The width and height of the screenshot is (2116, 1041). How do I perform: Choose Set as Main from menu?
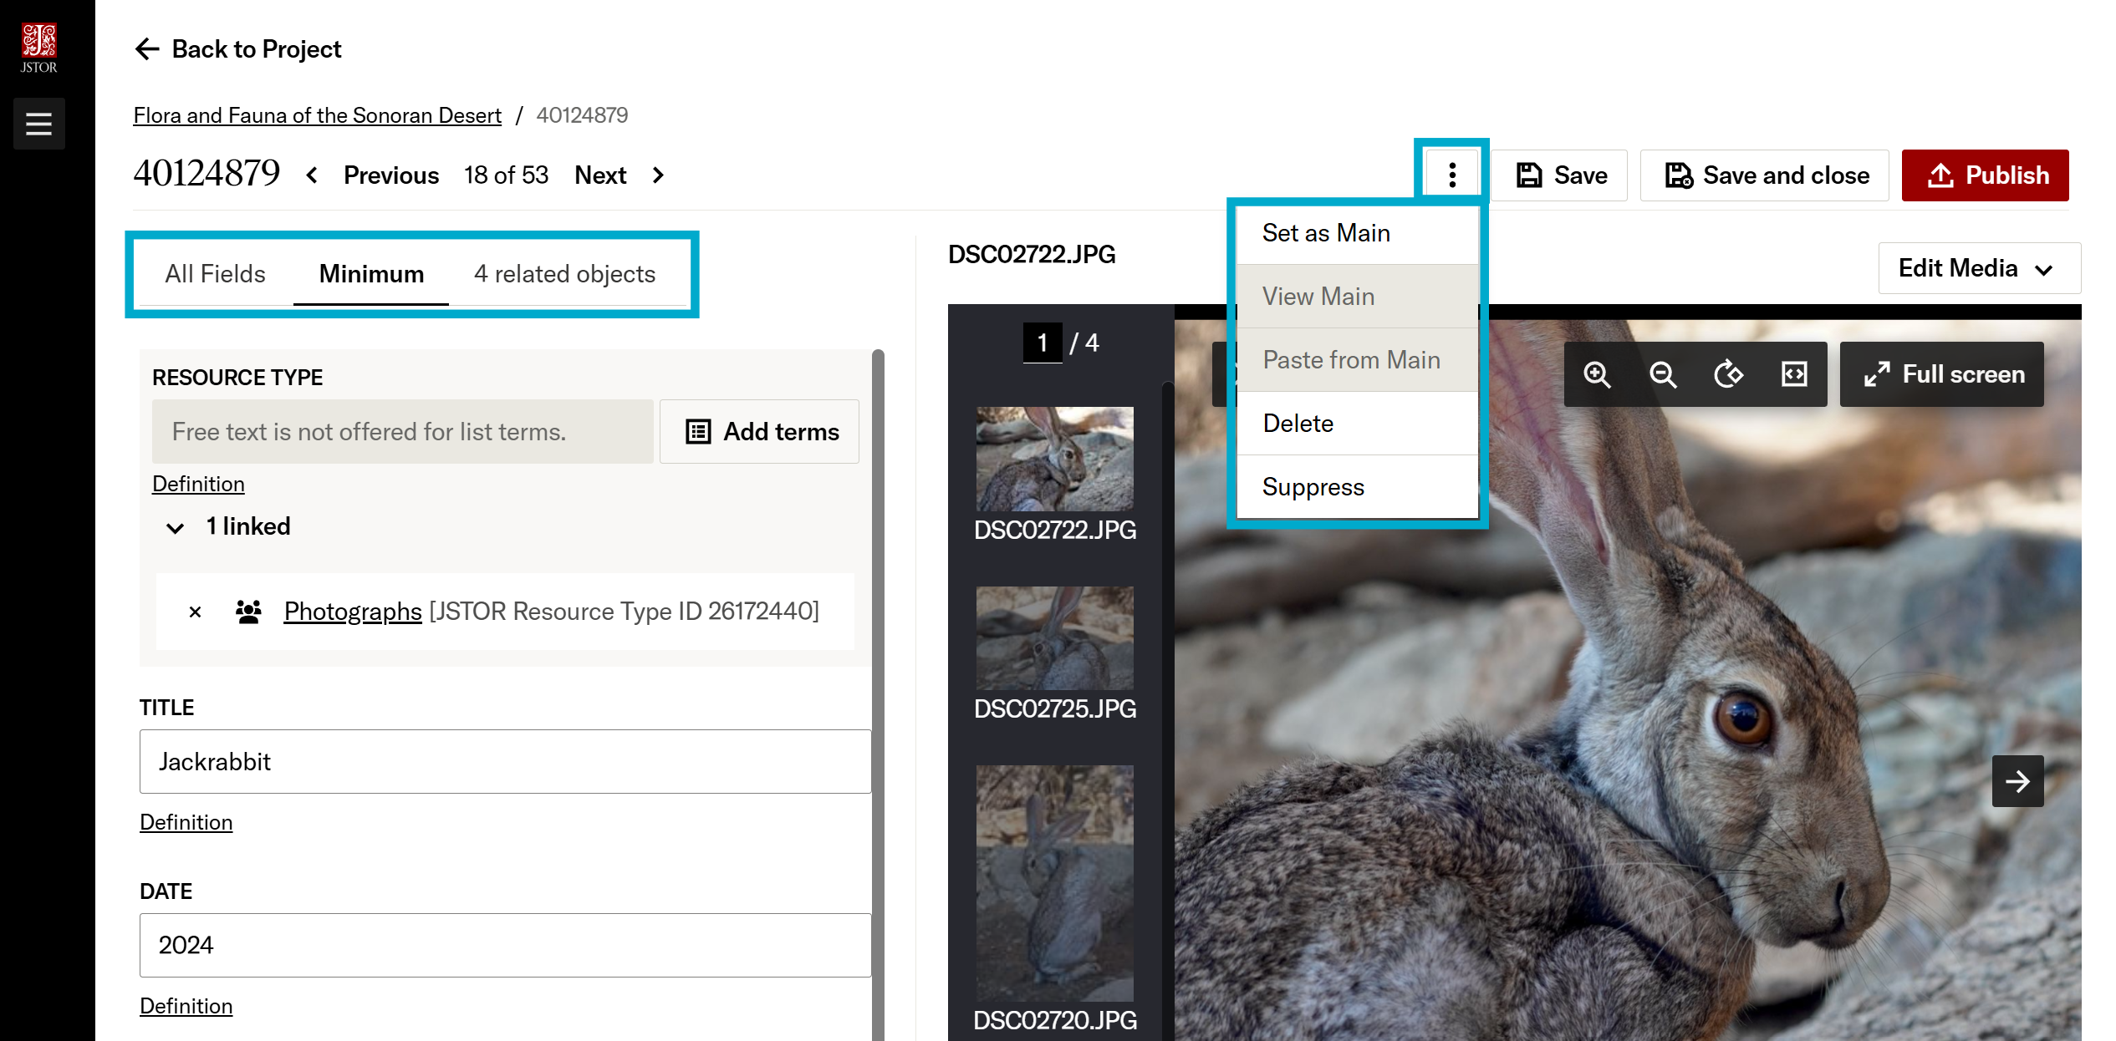1358,233
